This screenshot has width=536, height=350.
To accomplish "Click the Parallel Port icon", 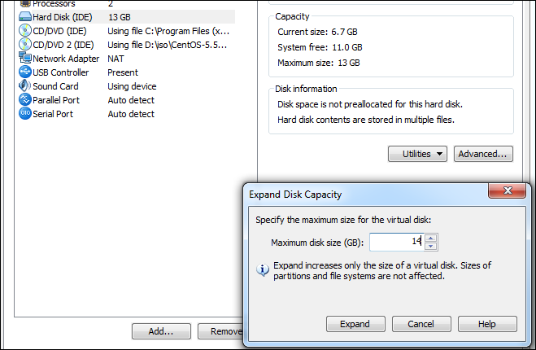I will pyautogui.click(x=24, y=100).
